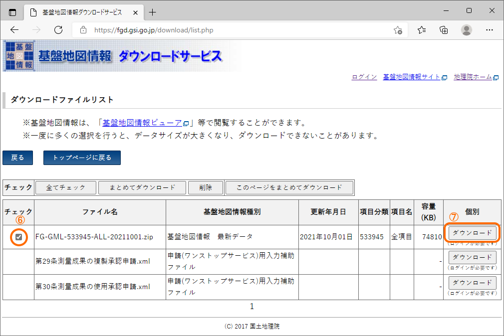The width and height of the screenshot is (504, 336).
Task: Click the 更新年月日 column header
Action: tap(328, 212)
